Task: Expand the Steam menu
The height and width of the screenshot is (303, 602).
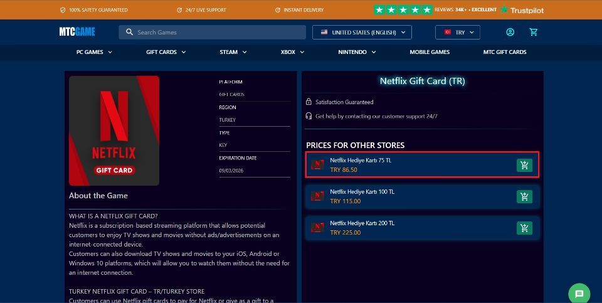Action: pos(233,52)
